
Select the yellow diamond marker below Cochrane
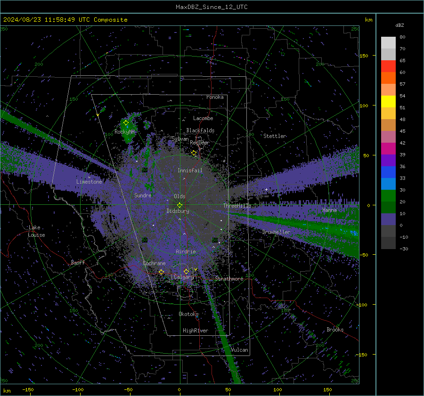click(x=161, y=272)
